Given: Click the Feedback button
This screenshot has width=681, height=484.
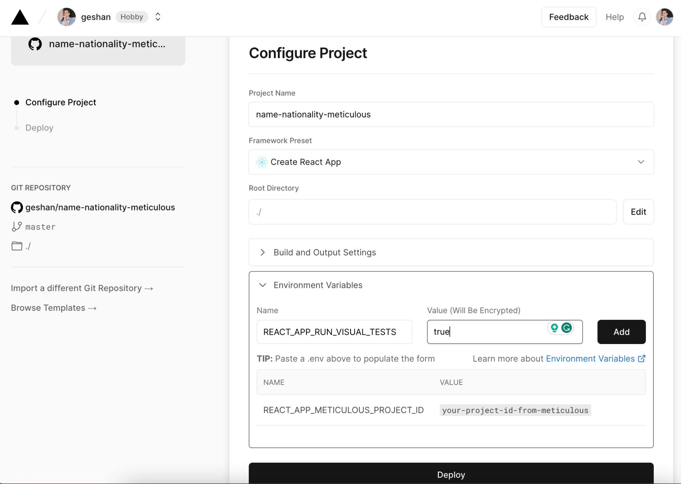Looking at the screenshot, I should [x=568, y=17].
